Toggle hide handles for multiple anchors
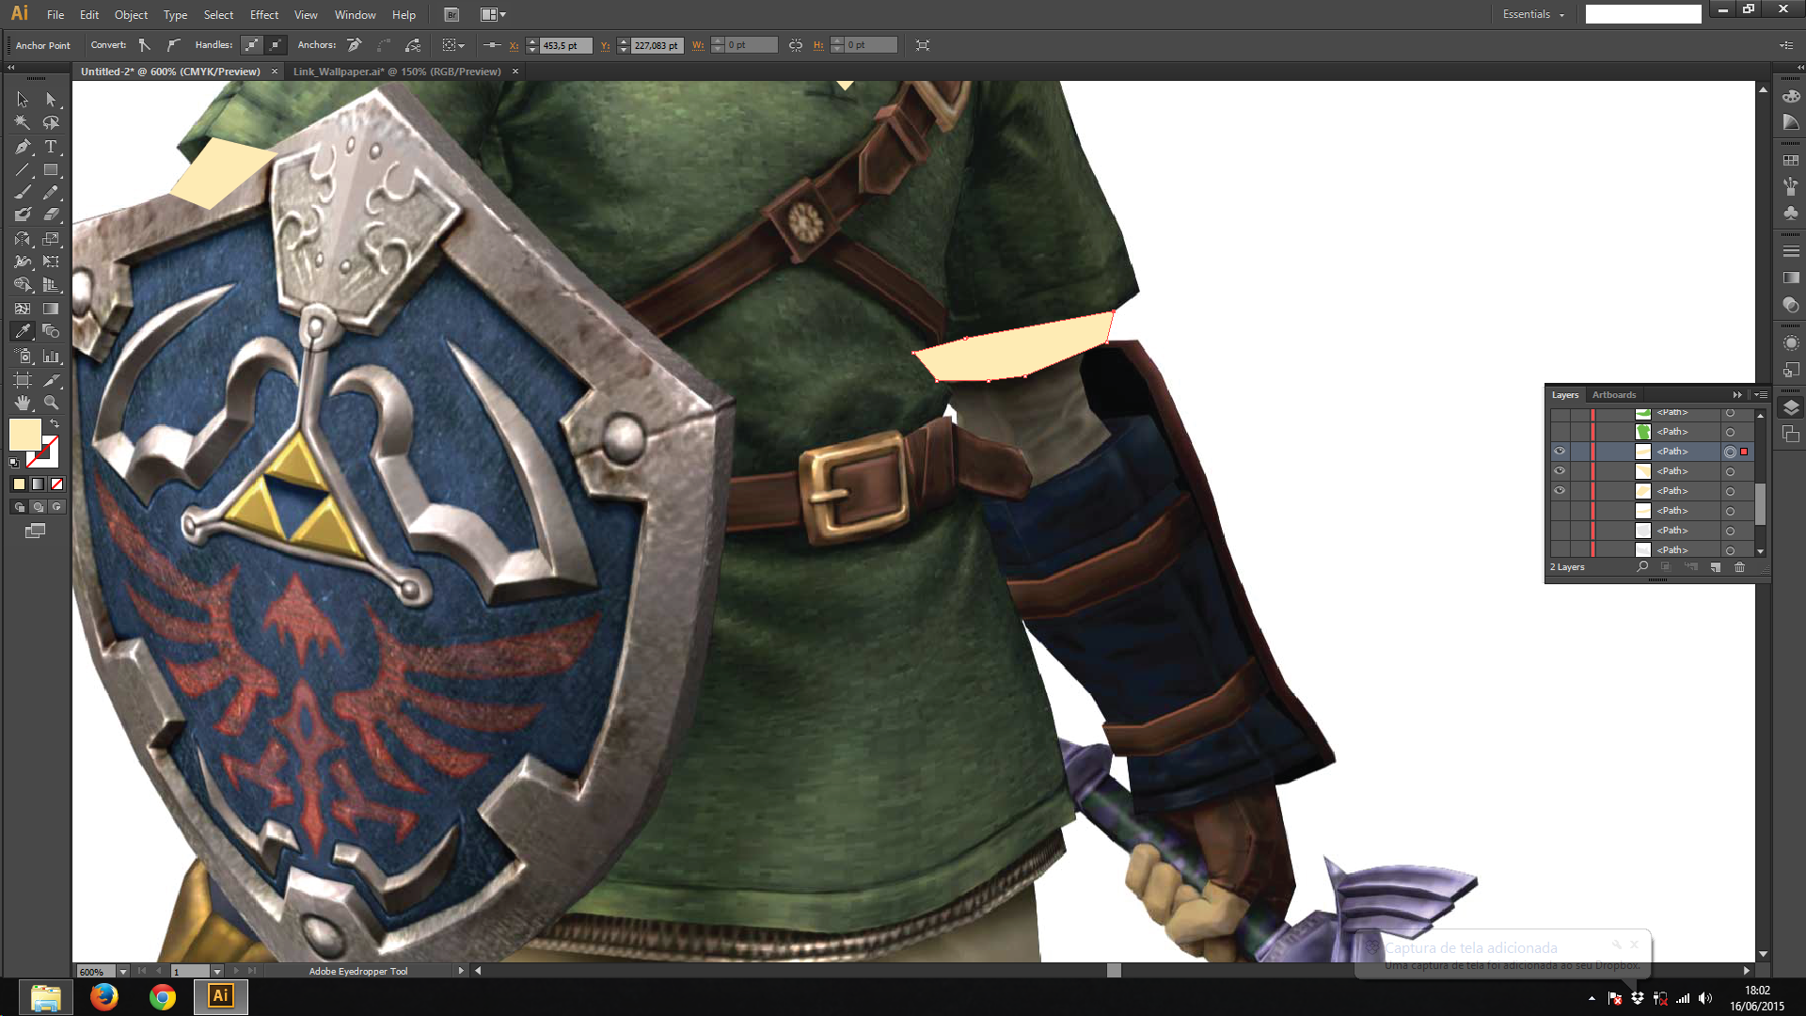The image size is (1806, 1016). 276,45
